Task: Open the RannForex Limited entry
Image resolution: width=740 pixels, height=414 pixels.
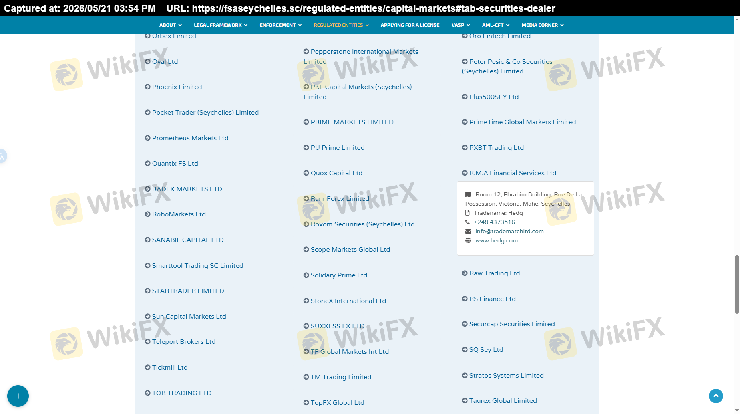Action: coord(340,198)
